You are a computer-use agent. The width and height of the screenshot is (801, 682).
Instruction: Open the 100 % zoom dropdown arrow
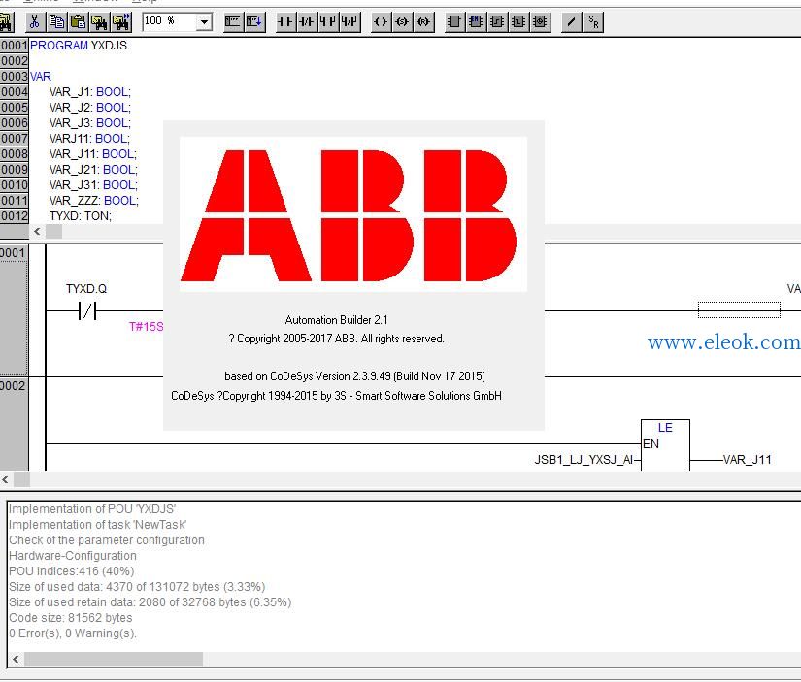[204, 22]
